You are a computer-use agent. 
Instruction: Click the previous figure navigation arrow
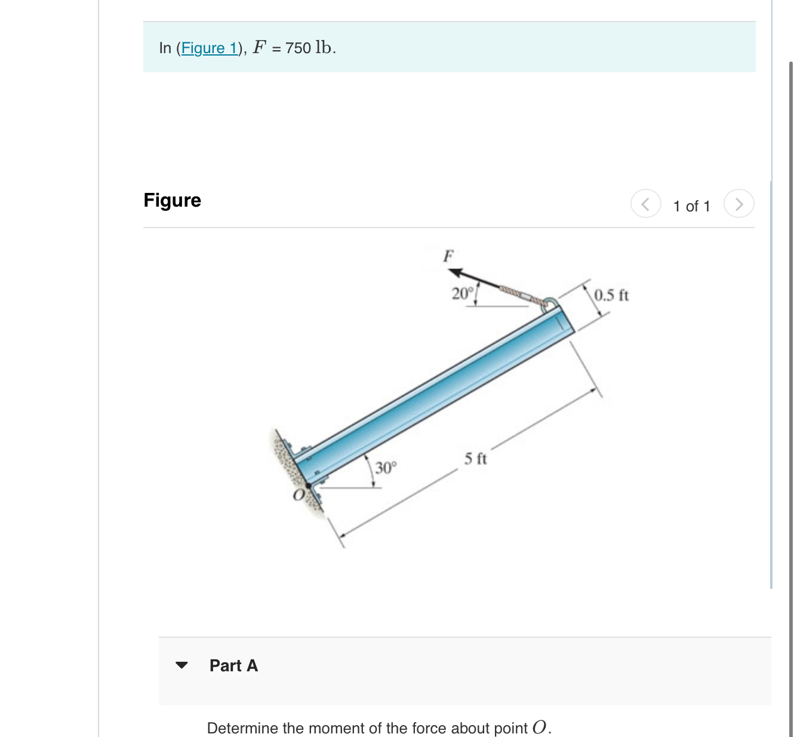pyautogui.click(x=645, y=204)
